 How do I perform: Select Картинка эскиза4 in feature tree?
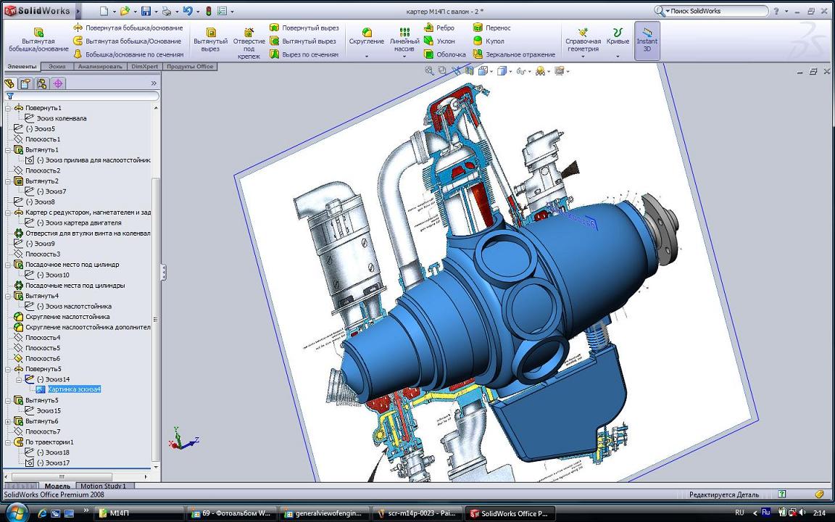(x=74, y=389)
